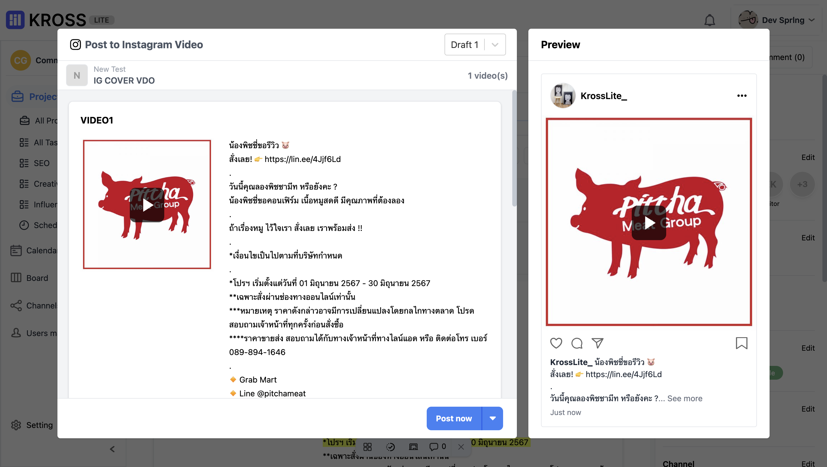Open Channels share icon in sidebar

[x=16, y=305]
